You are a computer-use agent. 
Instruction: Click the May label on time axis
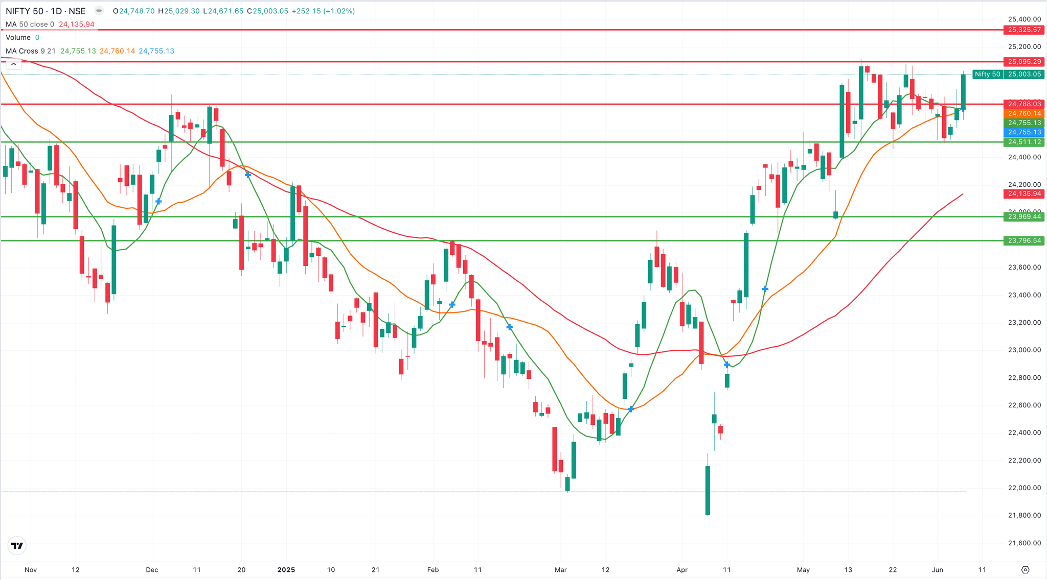click(x=803, y=570)
